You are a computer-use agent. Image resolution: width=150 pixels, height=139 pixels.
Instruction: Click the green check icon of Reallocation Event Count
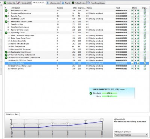(6, 52)
